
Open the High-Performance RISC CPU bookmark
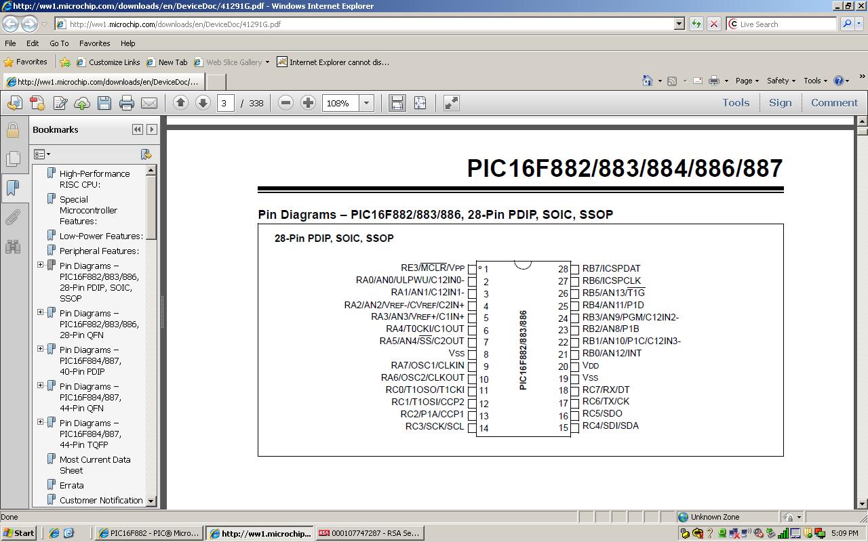tap(94, 179)
